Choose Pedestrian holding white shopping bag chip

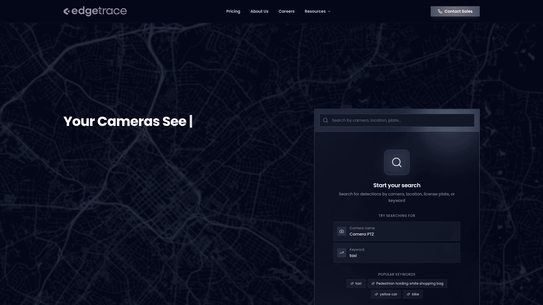(x=407, y=284)
